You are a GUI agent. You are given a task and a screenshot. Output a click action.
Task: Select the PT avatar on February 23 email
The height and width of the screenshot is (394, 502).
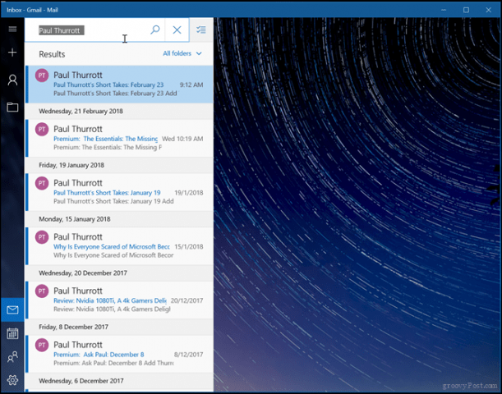point(42,76)
